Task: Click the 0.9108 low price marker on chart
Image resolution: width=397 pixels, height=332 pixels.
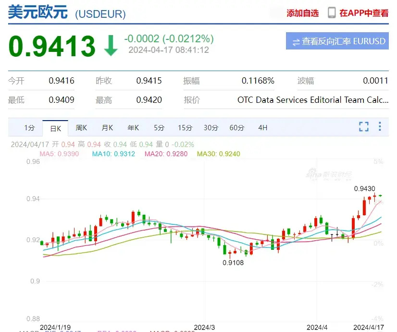Action: coord(233,263)
